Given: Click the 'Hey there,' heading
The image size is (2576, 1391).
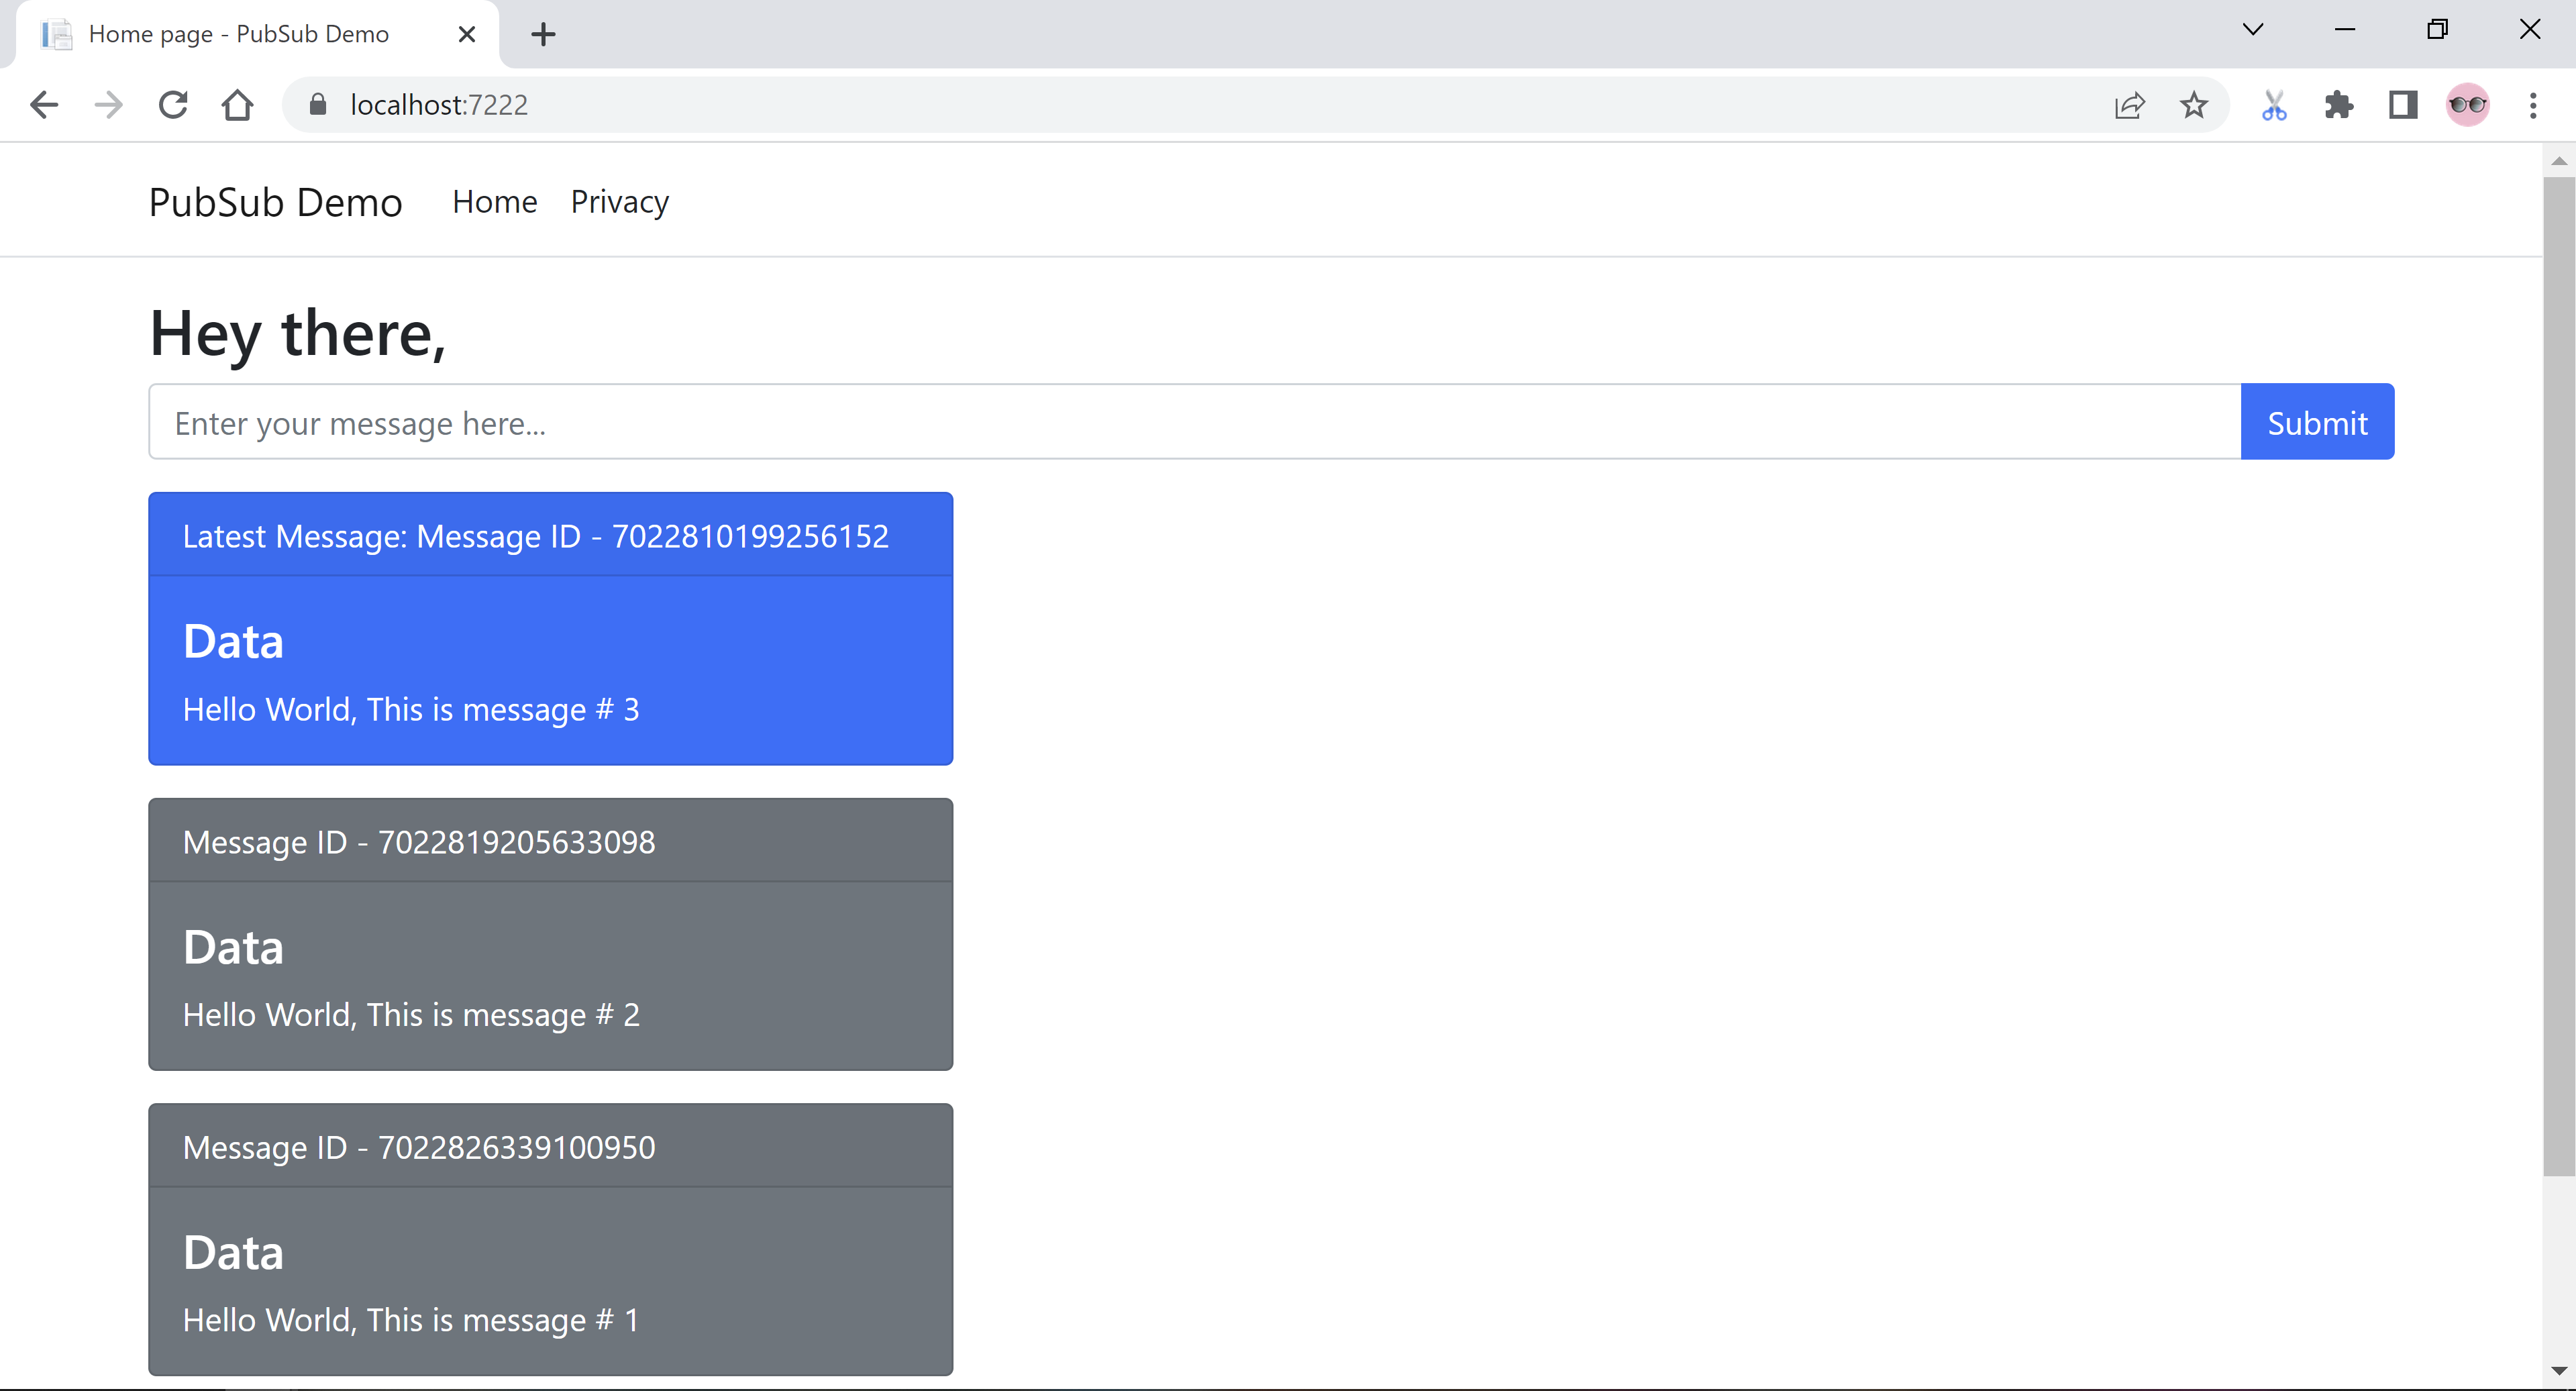Looking at the screenshot, I should pos(298,333).
